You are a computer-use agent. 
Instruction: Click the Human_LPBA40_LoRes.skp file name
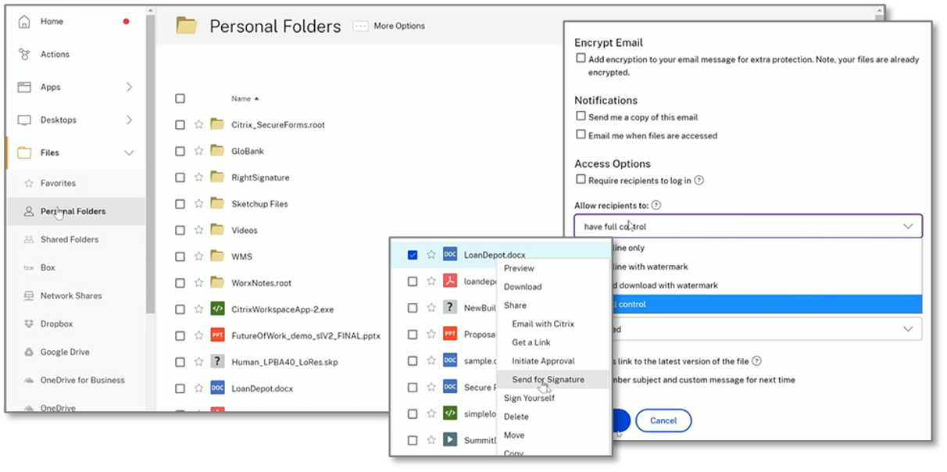point(284,362)
